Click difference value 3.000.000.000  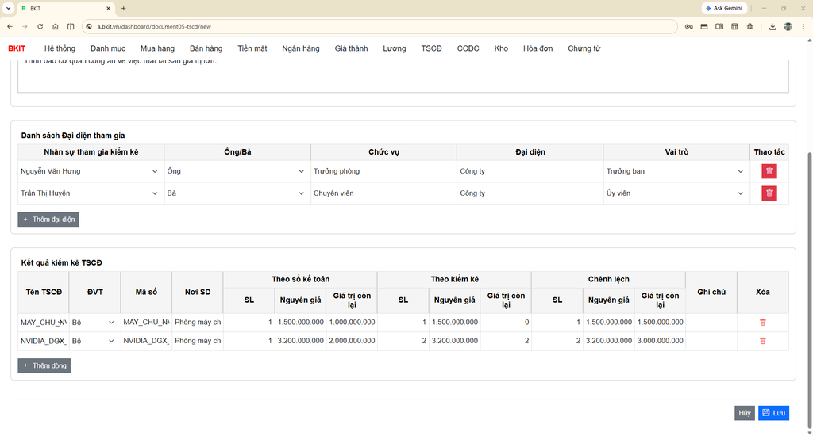(x=660, y=341)
